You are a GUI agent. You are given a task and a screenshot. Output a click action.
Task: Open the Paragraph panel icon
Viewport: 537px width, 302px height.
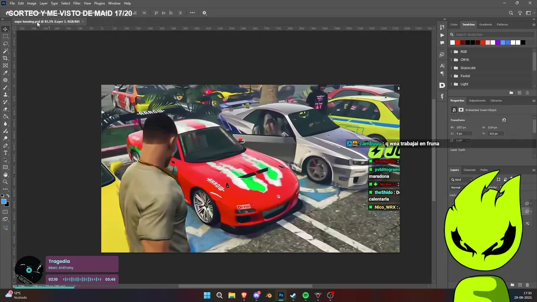tap(442, 73)
